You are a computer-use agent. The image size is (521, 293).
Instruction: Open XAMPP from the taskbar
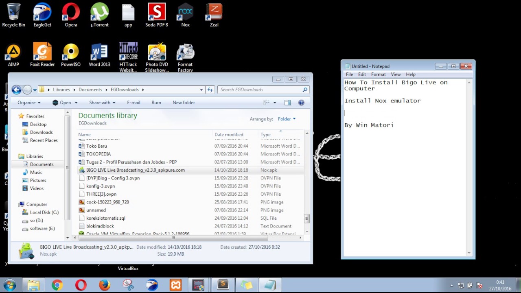(176, 285)
